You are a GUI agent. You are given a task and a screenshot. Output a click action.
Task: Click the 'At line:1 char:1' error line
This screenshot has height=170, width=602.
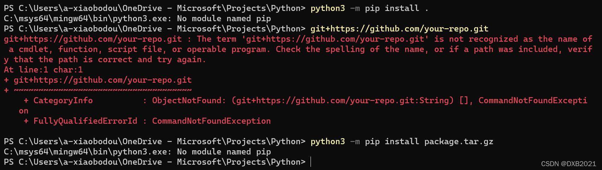[43, 70]
